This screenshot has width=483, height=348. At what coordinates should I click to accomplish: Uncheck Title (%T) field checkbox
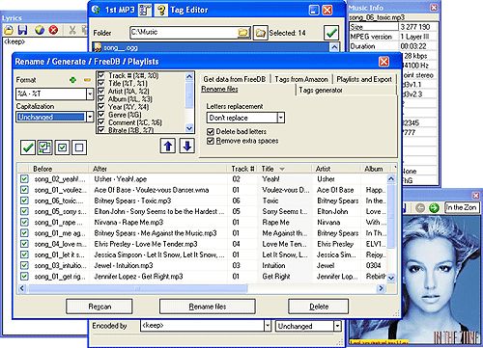pos(101,83)
